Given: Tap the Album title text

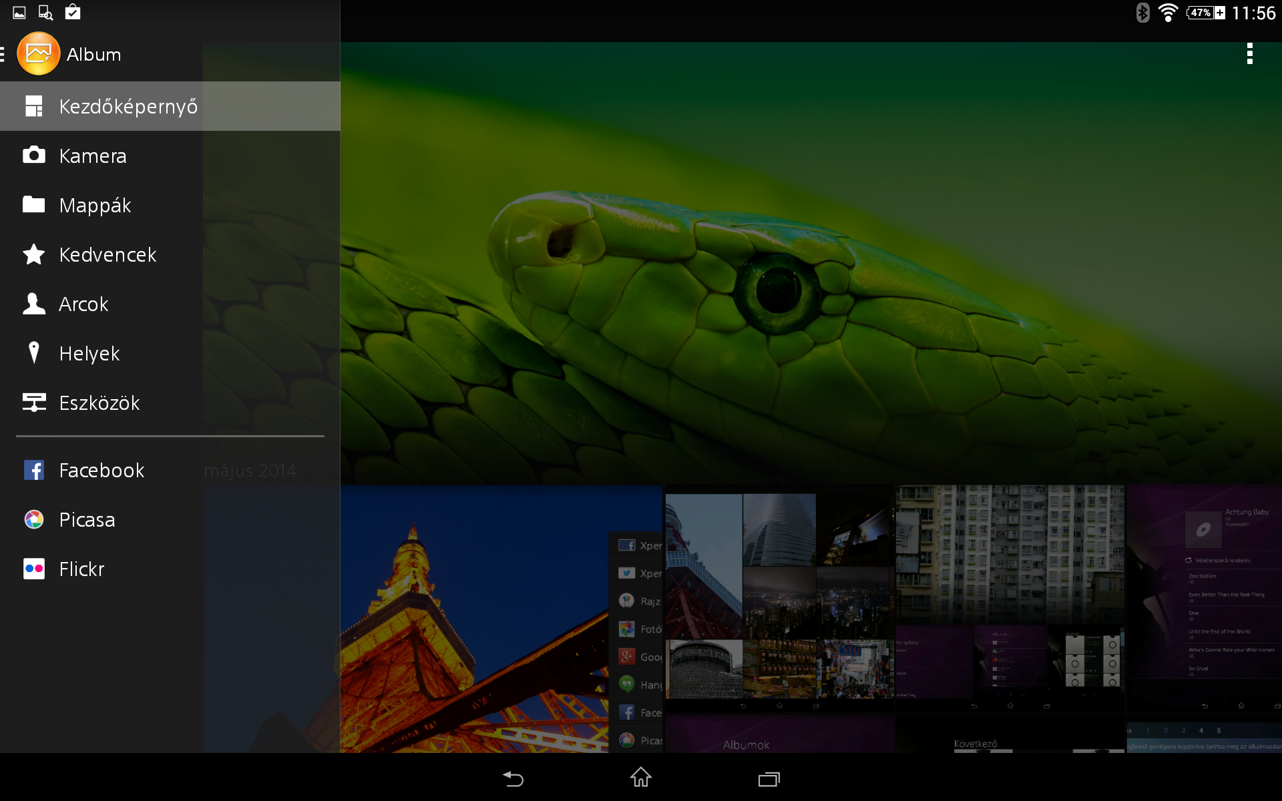Looking at the screenshot, I should pos(93,55).
